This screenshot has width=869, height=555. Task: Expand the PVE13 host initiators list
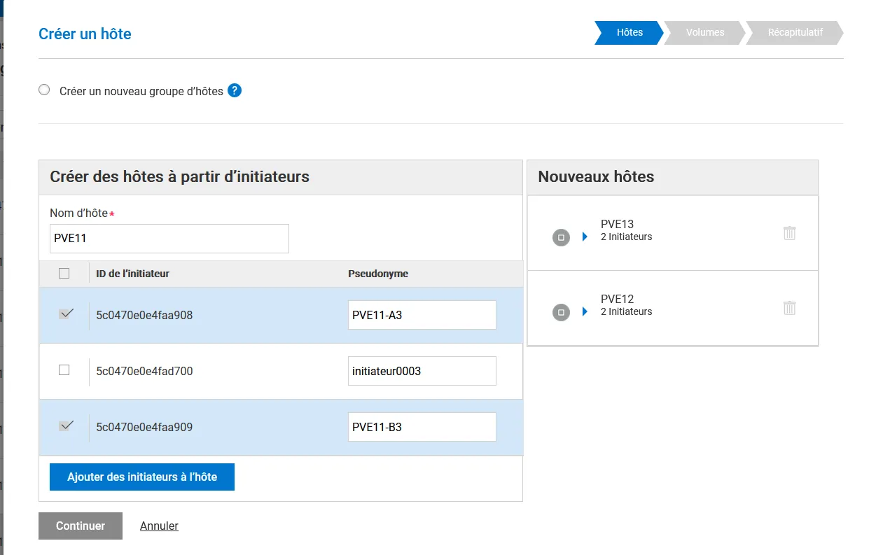pyautogui.click(x=585, y=237)
